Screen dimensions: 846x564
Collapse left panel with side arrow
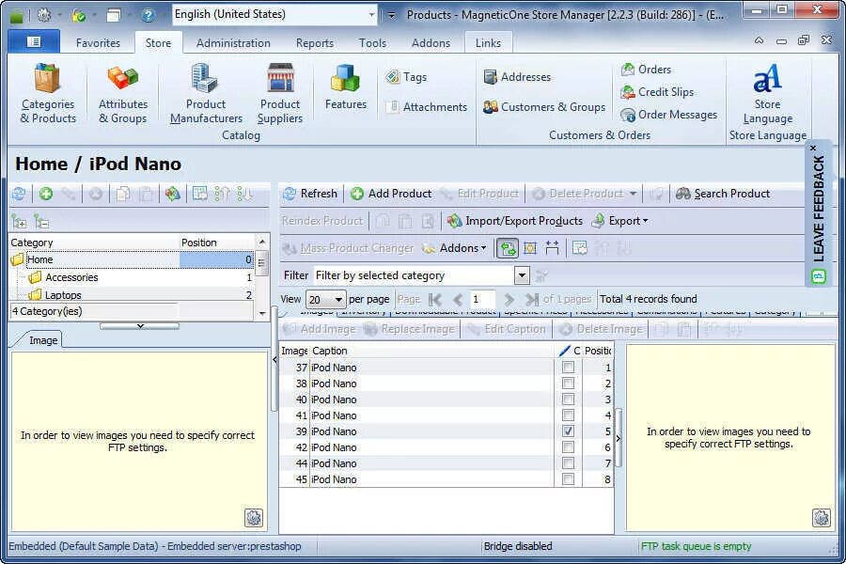pyautogui.click(x=274, y=359)
